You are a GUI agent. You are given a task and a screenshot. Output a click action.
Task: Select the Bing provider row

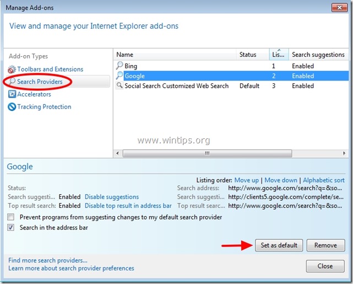[x=231, y=66]
